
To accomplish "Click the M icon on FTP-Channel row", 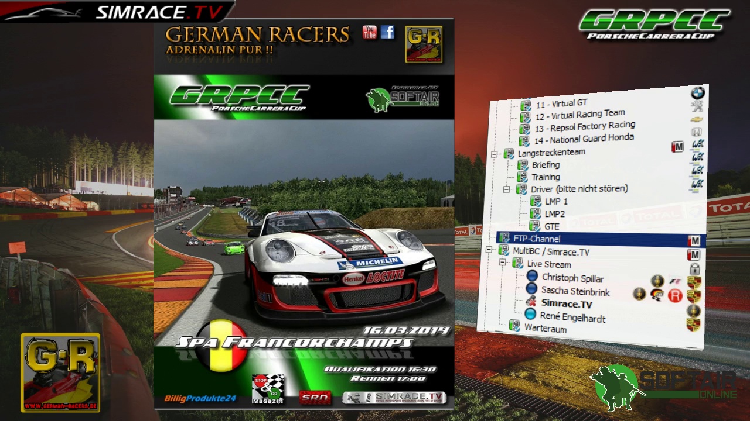I will [x=694, y=241].
